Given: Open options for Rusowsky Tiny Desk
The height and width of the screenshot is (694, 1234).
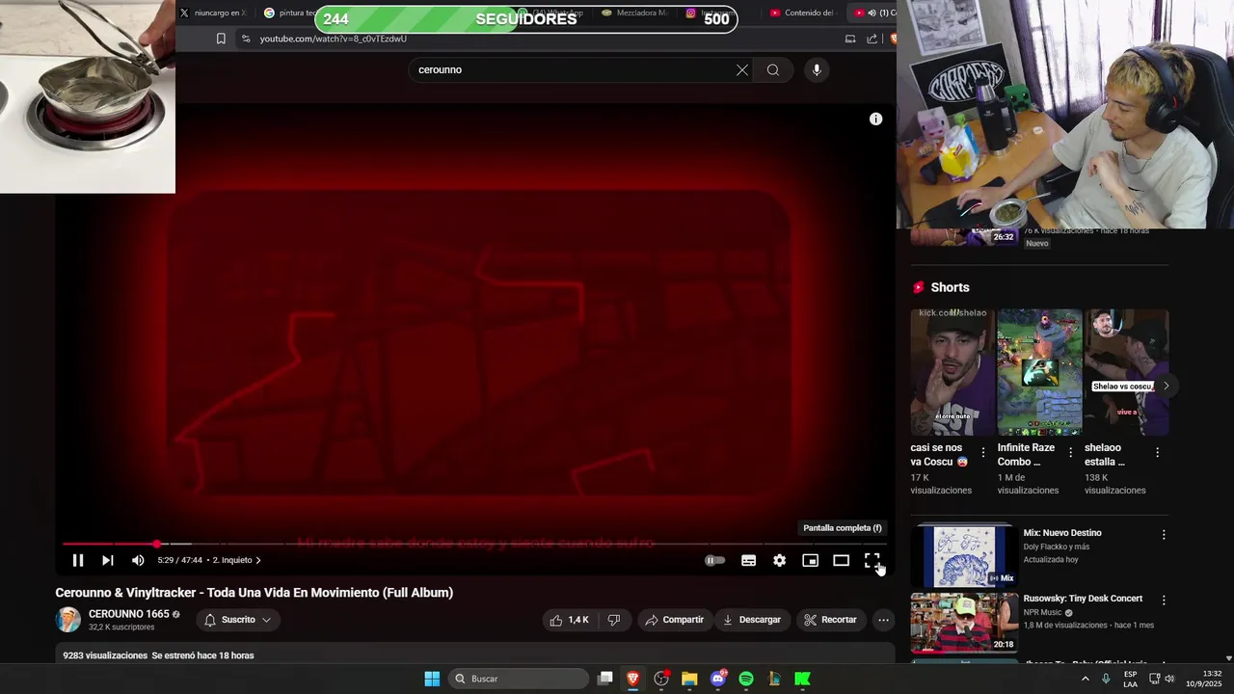Looking at the screenshot, I should [x=1163, y=600].
